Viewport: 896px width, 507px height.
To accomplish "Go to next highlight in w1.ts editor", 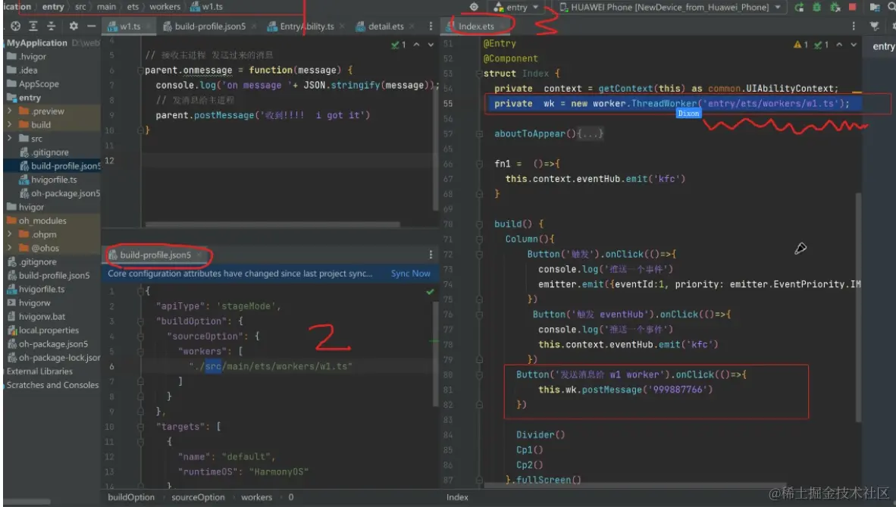I will pos(431,45).
